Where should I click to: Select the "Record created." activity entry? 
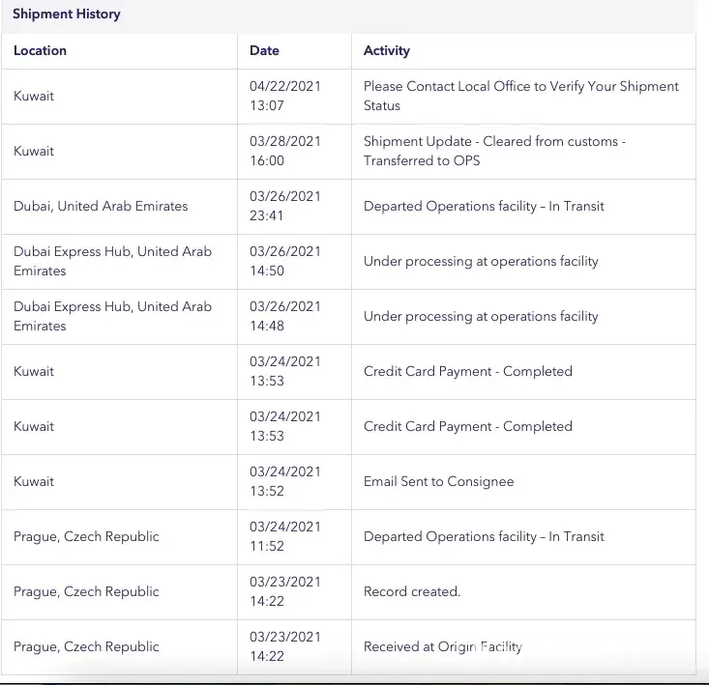(412, 591)
